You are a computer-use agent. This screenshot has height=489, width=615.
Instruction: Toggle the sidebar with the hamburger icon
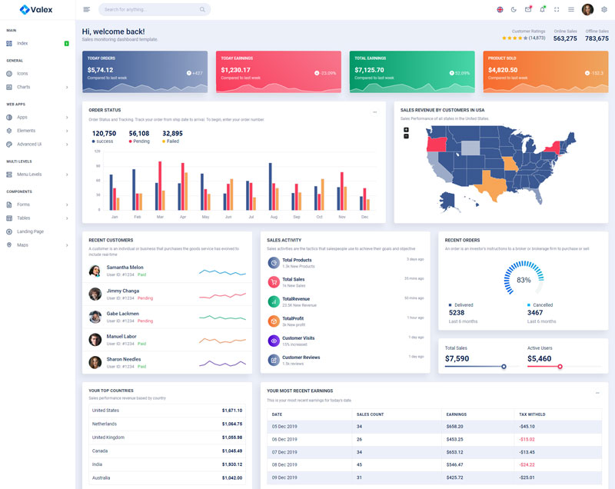(86, 9)
